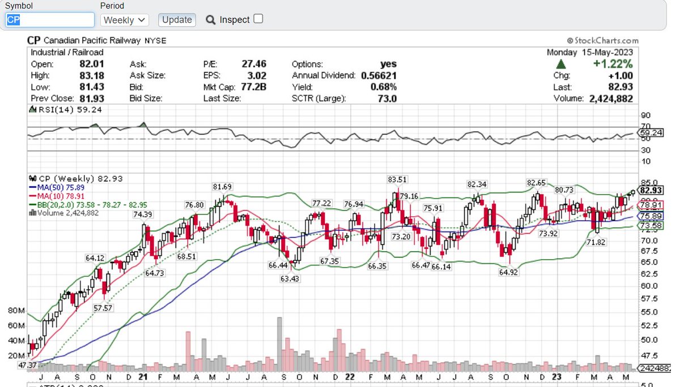Click the 73.92 price label
This screenshot has height=387, width=680.
coord(548,233)
